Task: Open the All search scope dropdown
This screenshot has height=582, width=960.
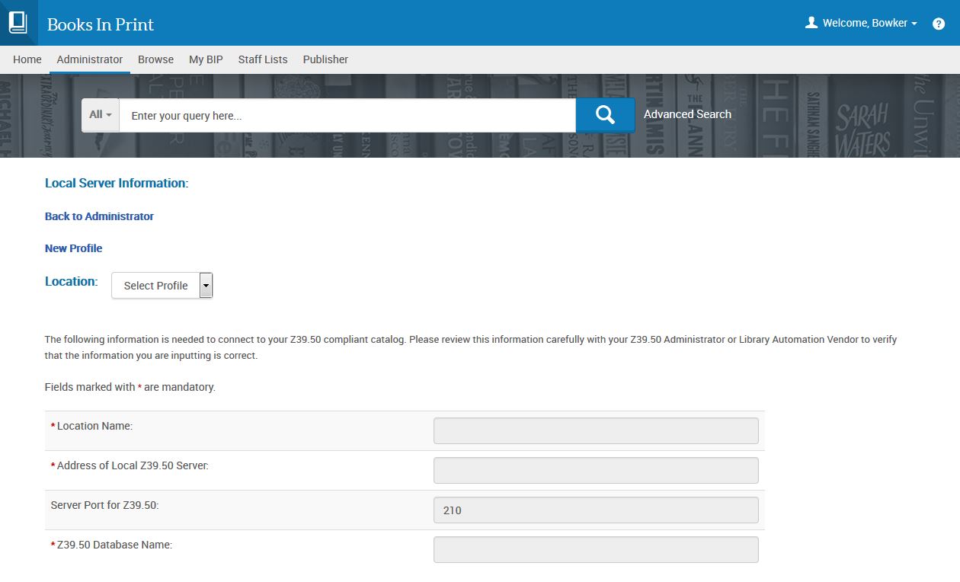Action: pyautogui.click(x=101, y=115)
